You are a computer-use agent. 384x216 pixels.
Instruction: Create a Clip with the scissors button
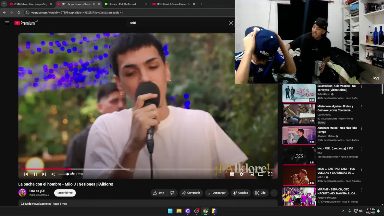coord(260,193)
